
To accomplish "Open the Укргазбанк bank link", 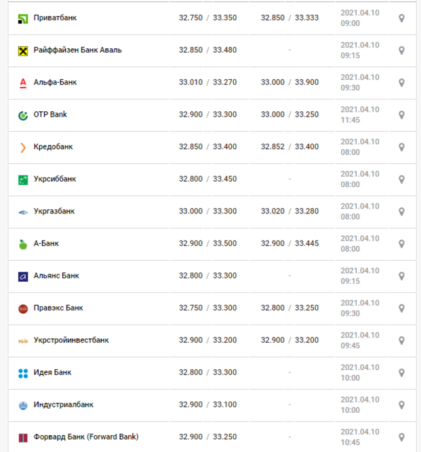I will pyautogui.click(x=54, y=211).
